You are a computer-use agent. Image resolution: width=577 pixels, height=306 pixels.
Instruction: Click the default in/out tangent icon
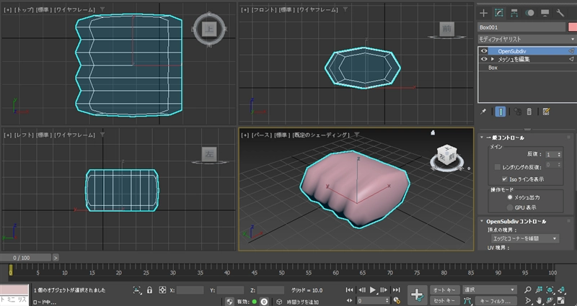(x=467, y=301)
